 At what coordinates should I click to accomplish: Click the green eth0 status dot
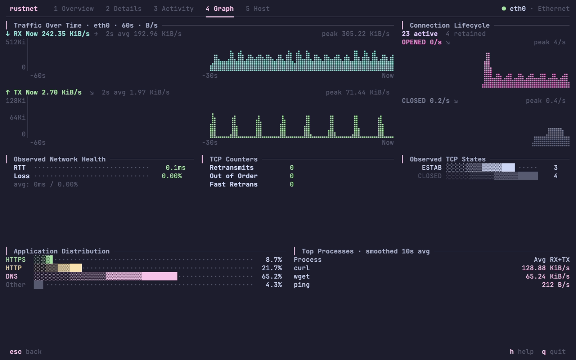(504, 9)
